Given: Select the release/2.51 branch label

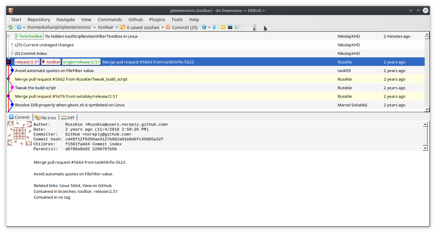Looking at the screenshot, I should [27, 62].
